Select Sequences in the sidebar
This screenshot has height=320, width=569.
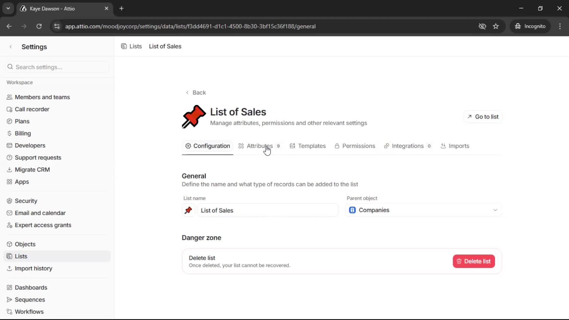click(30, 300)
